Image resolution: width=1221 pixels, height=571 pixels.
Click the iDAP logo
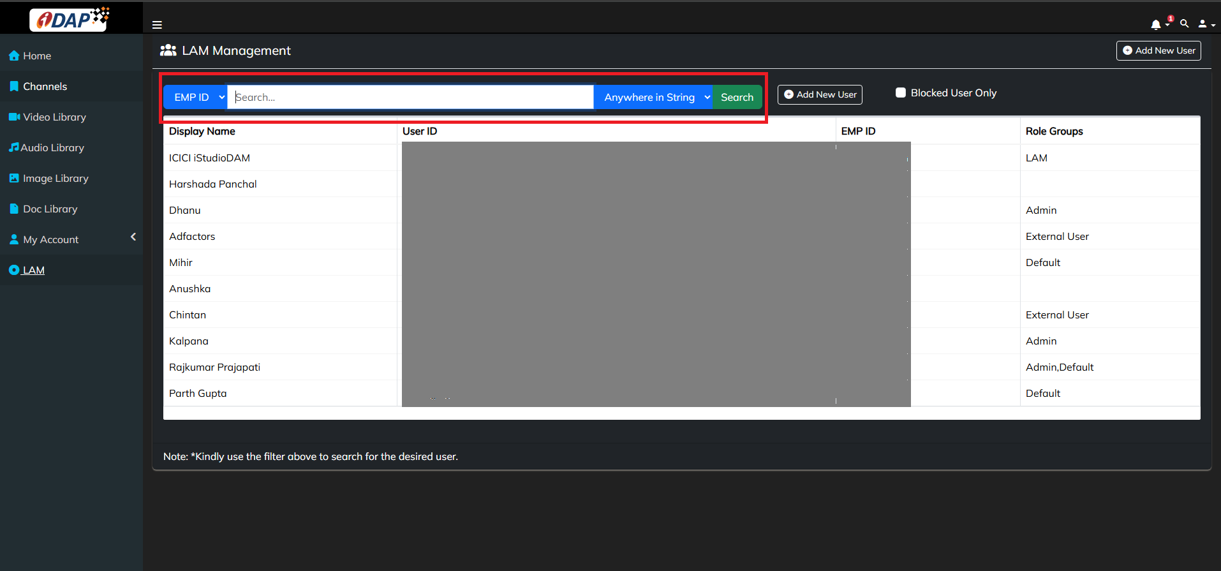pyautogui.click(x=70, y=19)
